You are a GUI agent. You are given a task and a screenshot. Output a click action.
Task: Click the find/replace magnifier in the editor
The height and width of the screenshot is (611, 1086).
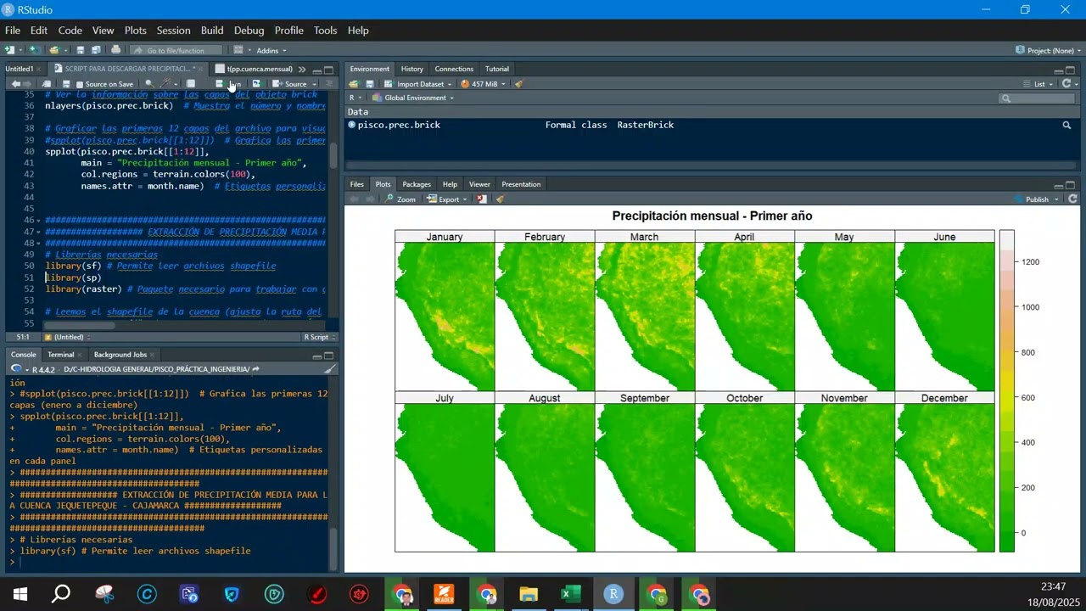(x=149, y=84)
